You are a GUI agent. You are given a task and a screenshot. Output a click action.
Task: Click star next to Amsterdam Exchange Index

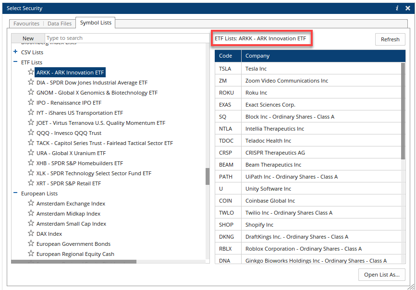pos(31,203)
